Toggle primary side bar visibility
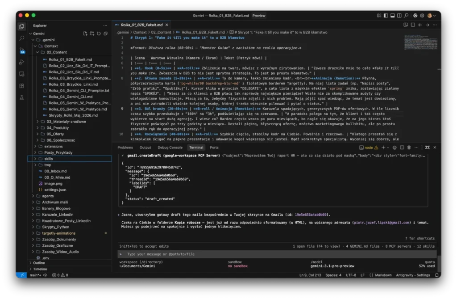This screenshot has width=457, height=299. (x=386, y=16)
